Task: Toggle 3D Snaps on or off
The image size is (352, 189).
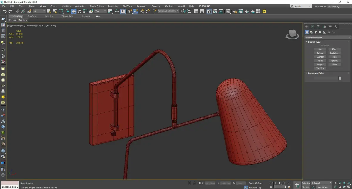Action: click(x=129, y=11)
